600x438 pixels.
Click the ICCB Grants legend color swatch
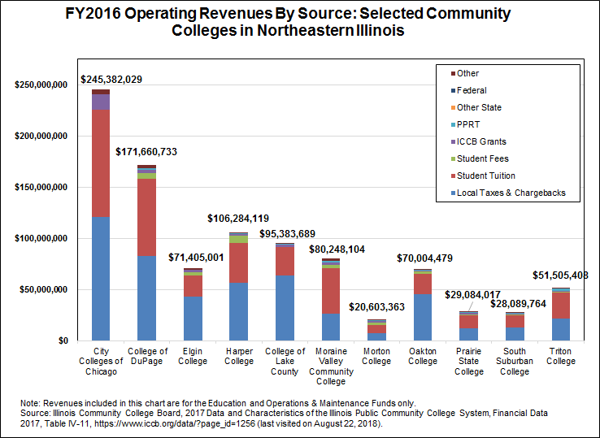tap(454, 141)
